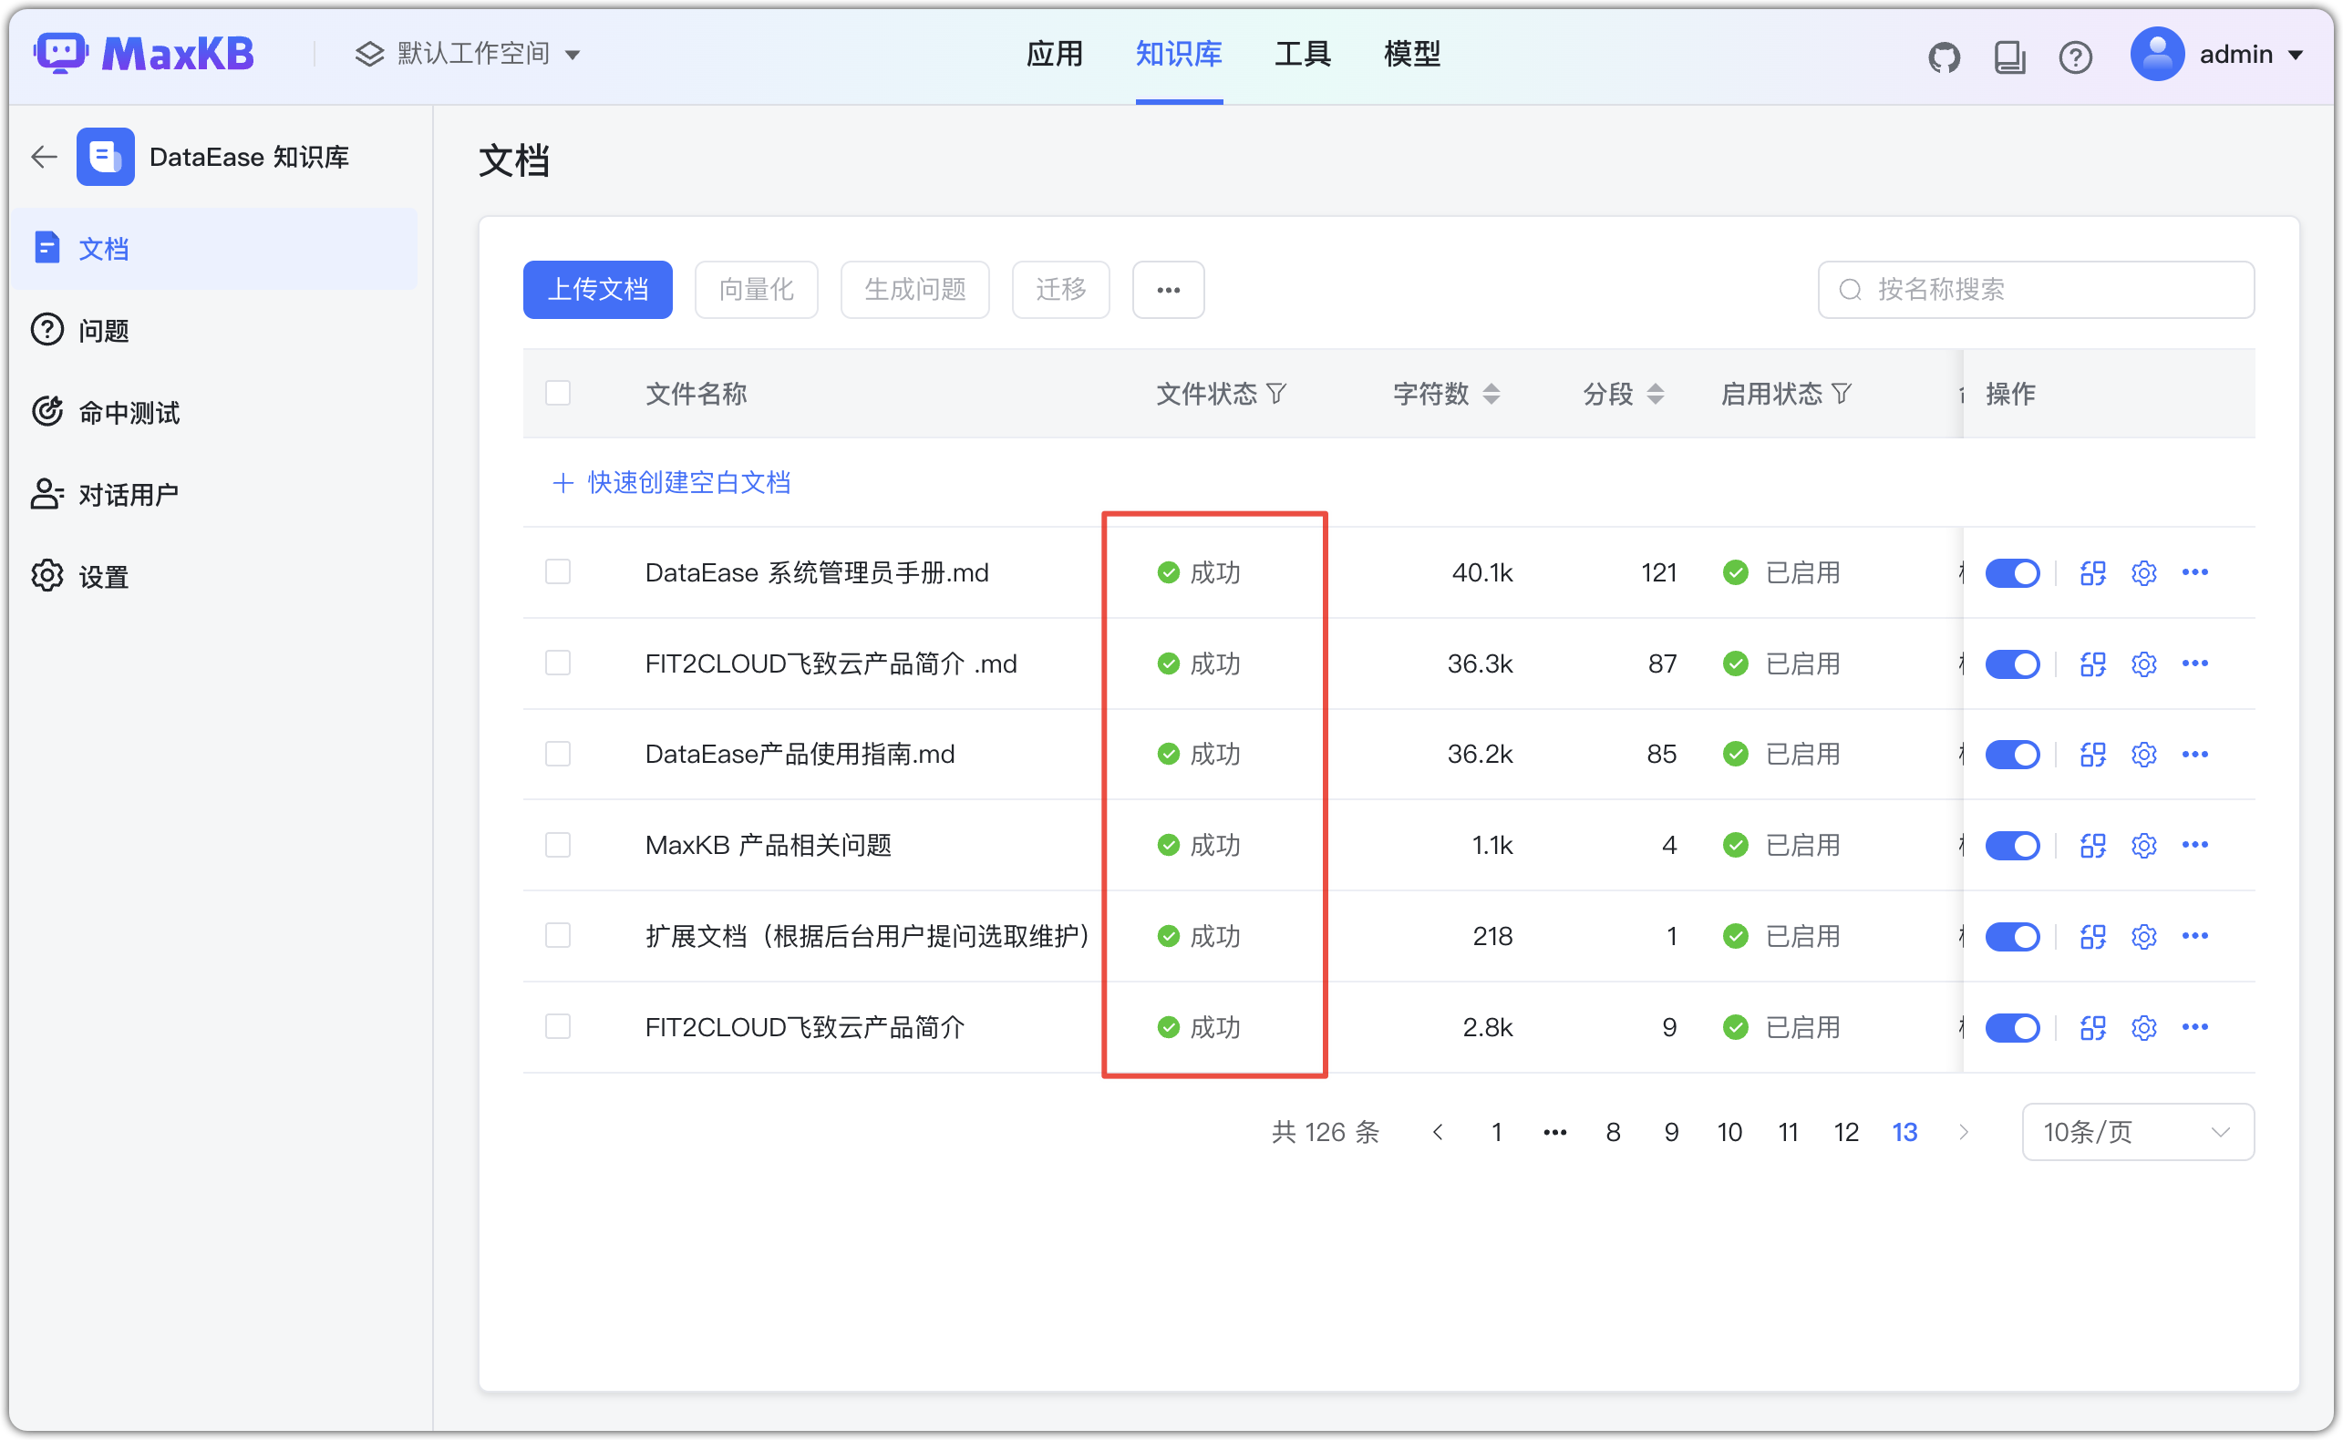The width and height of the screenshot is (2343, 1440).
Task: Open the GitHub repository icon
Action: click(x=1944, y=57)
